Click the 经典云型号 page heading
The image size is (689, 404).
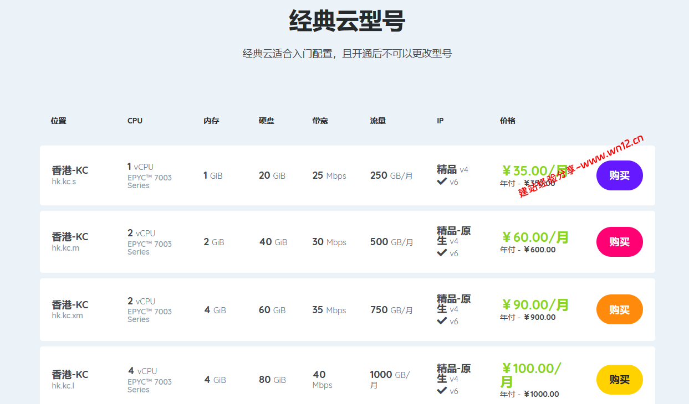(x=347, y=21)
